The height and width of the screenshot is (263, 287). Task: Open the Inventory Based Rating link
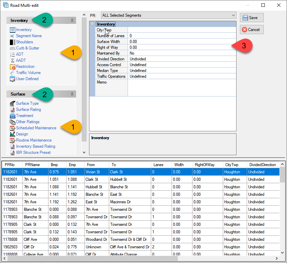(36, 146)
